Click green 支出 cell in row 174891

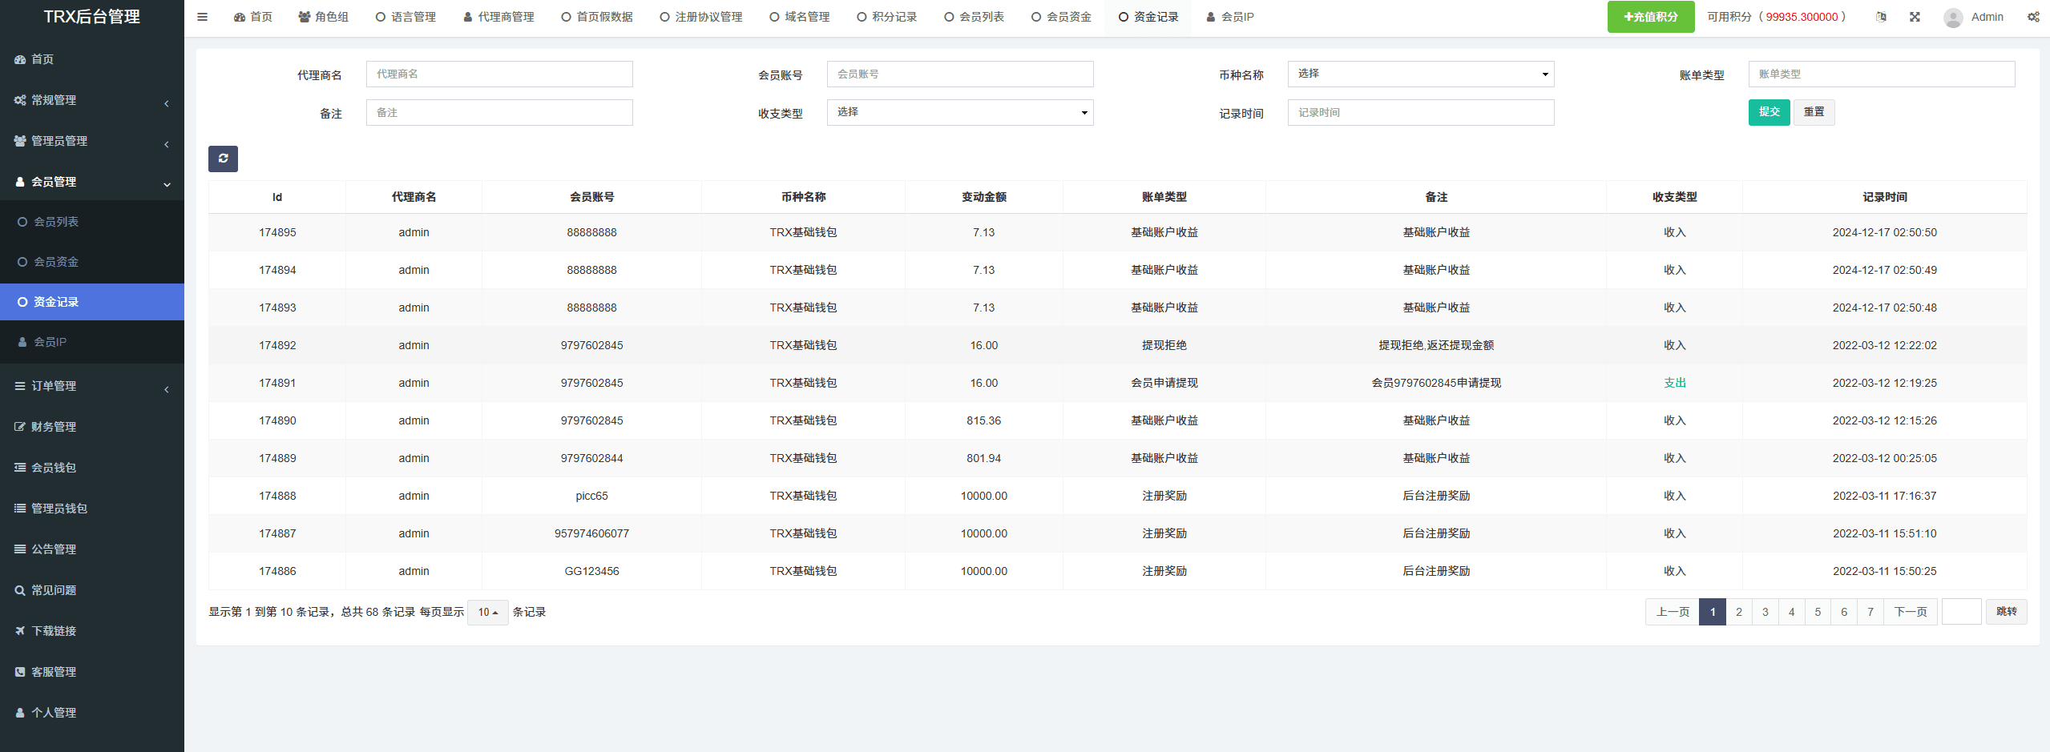coord(1675,383)
